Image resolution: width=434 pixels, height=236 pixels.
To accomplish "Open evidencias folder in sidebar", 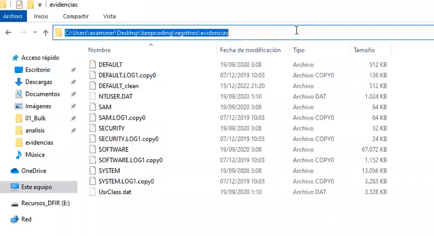I will tap(39, 143).
